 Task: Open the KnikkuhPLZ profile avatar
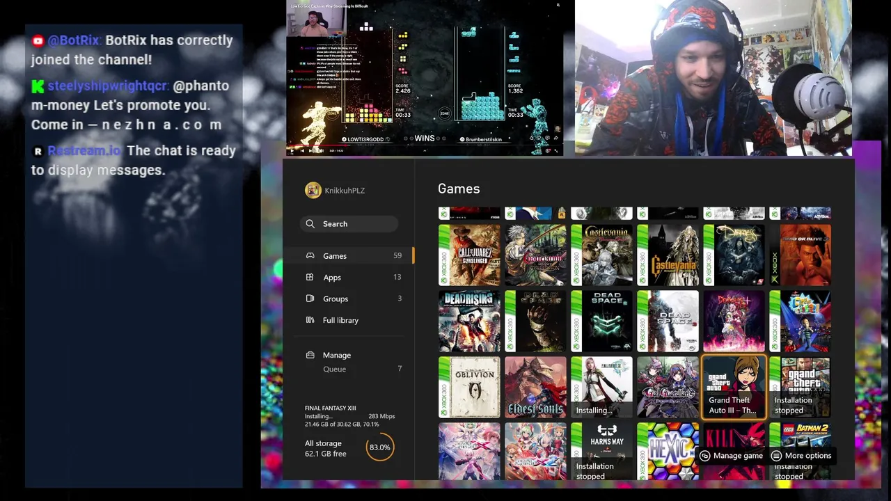pos(313,190)
